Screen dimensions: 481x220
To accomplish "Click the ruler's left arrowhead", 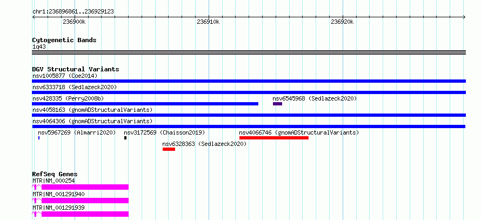I will tap(34, 17).
